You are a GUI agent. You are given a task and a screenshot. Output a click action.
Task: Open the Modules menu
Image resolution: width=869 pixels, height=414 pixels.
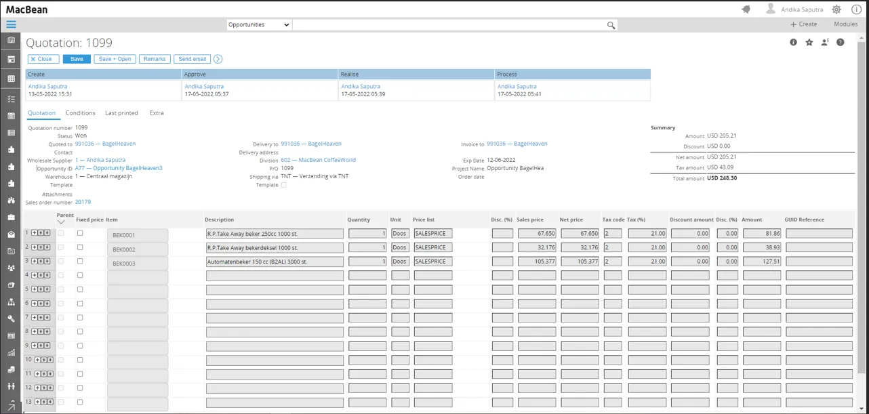pos(845,24)
